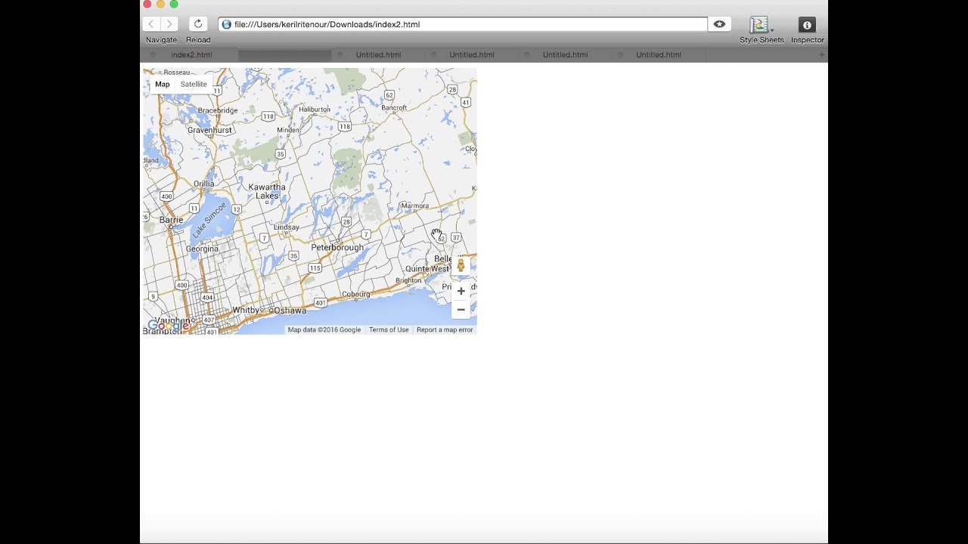Click the highway 404 shield
968x544 pixels.
pos(206,298)
